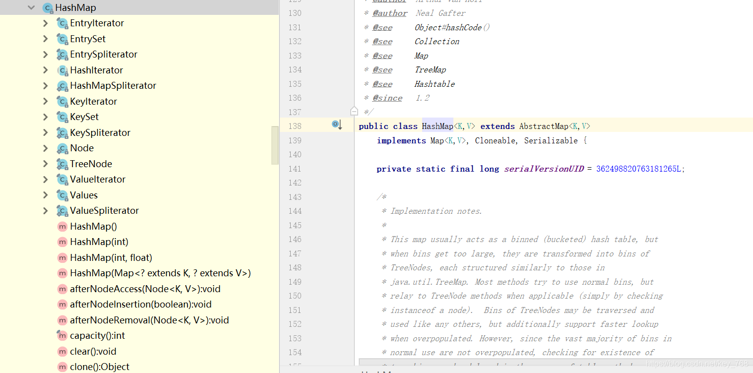Screen dimensions: 753x373
Task: Click the TreeMap see reference in Javadoc
Action: pos(430,69)
